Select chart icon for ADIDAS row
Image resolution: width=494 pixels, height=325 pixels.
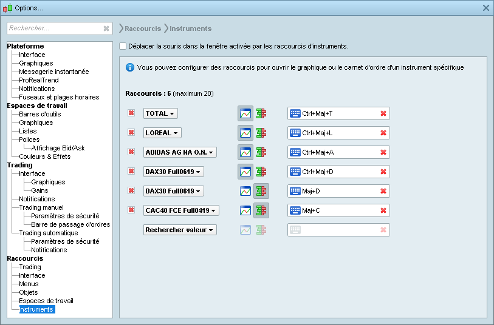coord(245,152)
